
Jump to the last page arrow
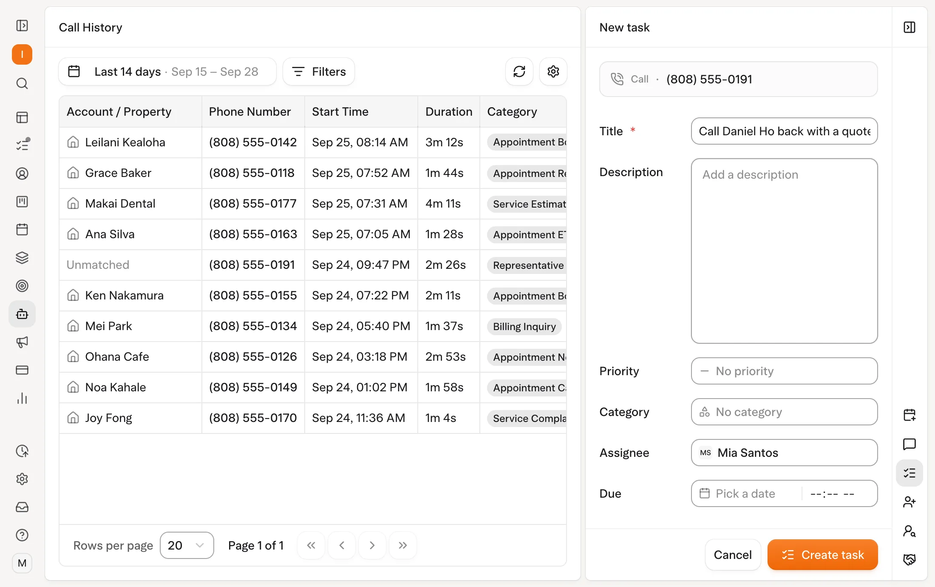[403, 545]
